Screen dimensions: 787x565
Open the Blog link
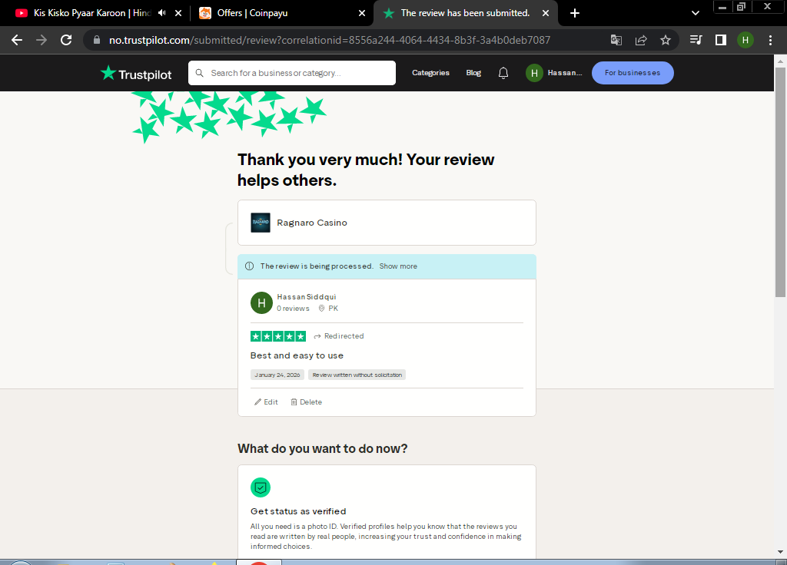pyautogui.click(x=473, y=73)
